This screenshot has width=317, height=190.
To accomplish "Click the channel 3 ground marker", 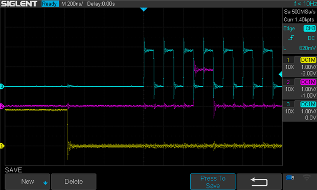I will [x=2, y=86].
